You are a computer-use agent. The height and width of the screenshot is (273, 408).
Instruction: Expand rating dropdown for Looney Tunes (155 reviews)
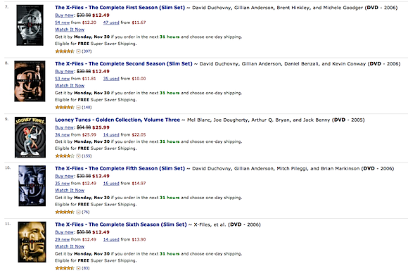click(78, 156)
